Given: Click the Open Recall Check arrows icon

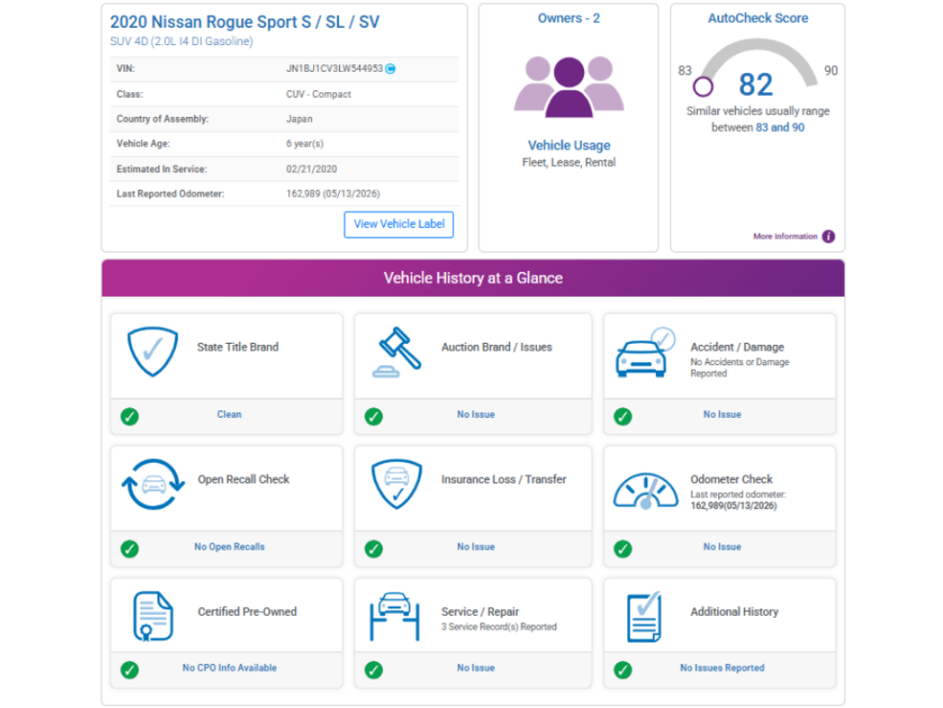Looking at the screenshot, I should click(153, 484).
